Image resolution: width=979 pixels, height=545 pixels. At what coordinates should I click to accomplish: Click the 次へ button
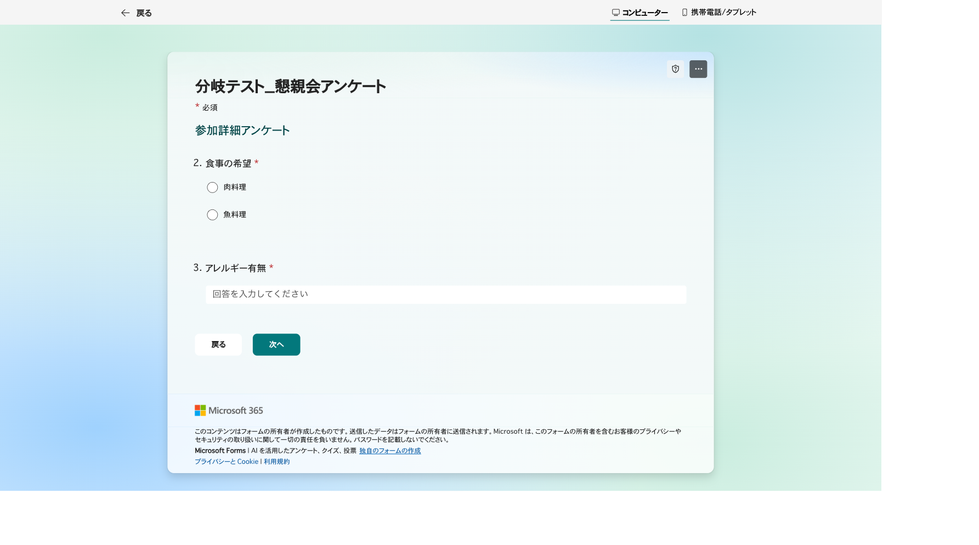pos(276,344)
